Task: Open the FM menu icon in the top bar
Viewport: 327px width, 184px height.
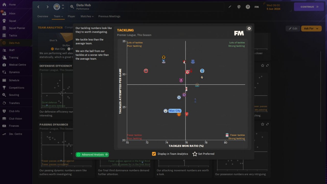Action: point(257,7)
